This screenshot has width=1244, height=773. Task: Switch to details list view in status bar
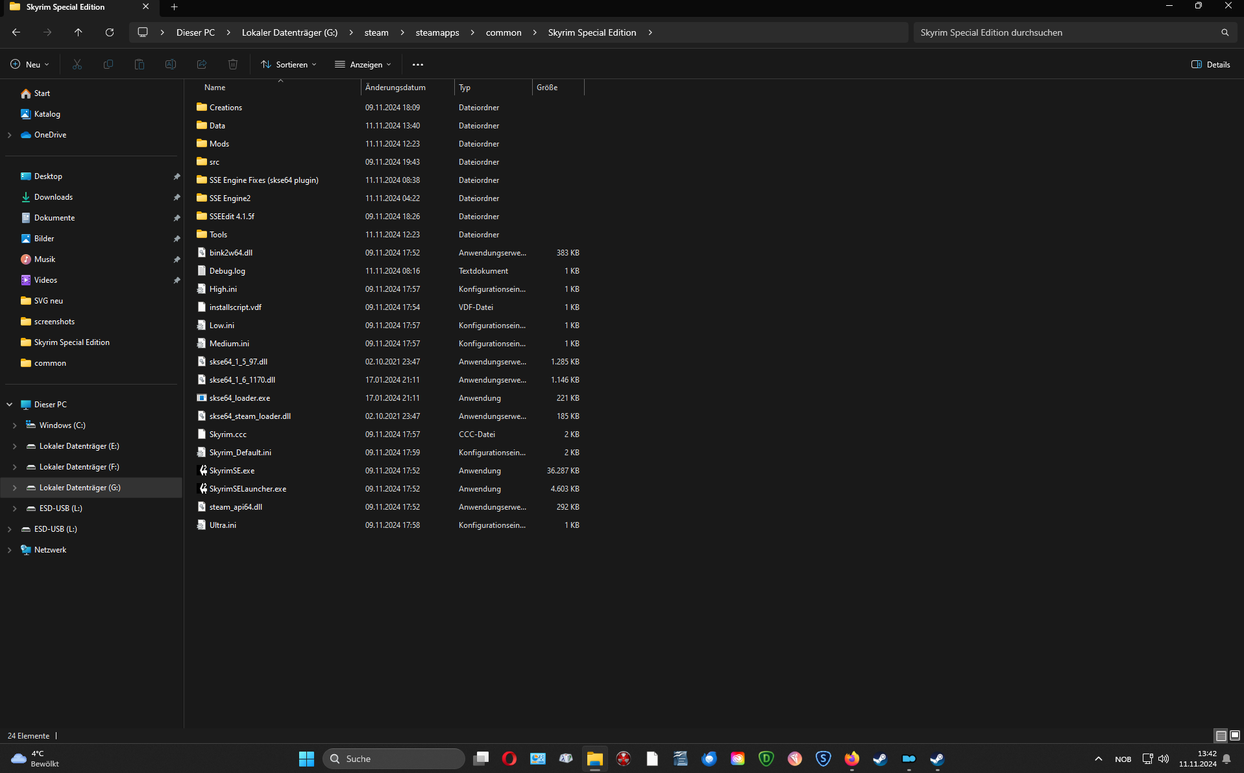[x=1221, y=735]
